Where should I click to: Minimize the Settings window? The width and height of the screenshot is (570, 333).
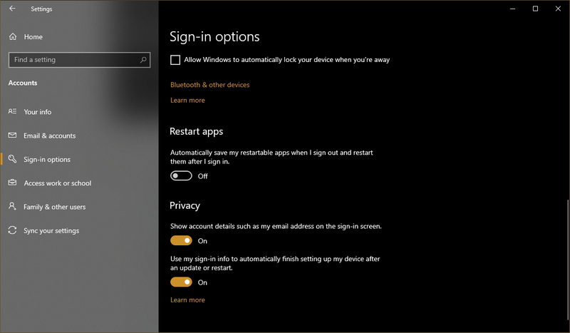pyautogui.click(x=512, y=9)
